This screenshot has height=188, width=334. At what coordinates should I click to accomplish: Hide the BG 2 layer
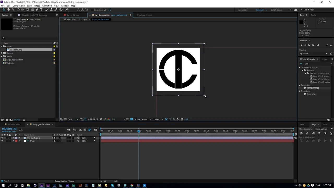[x=2, y=141]
